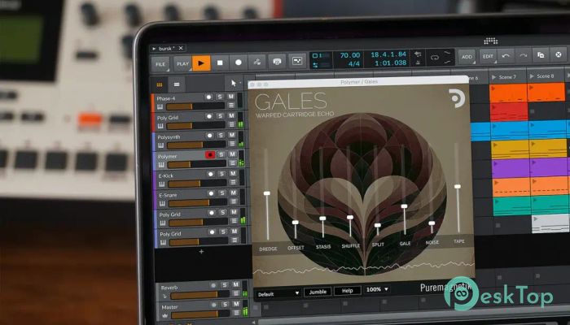The image size is (570, 325).
Task: Open the menu icon on Phase-4 track
Action: (x=230, y=105)
